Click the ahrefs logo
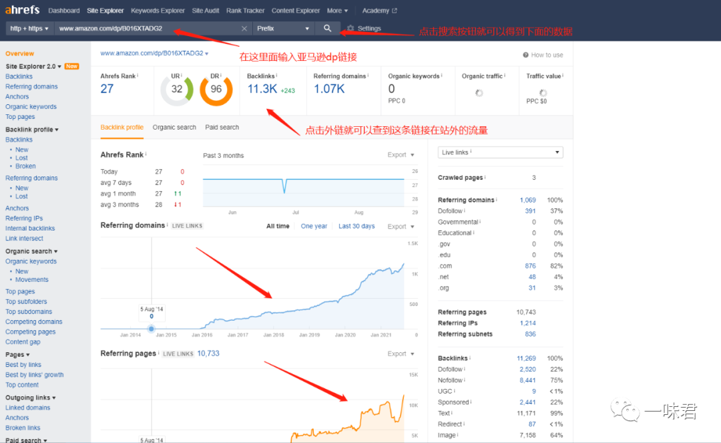 click(x=22, y=9)
